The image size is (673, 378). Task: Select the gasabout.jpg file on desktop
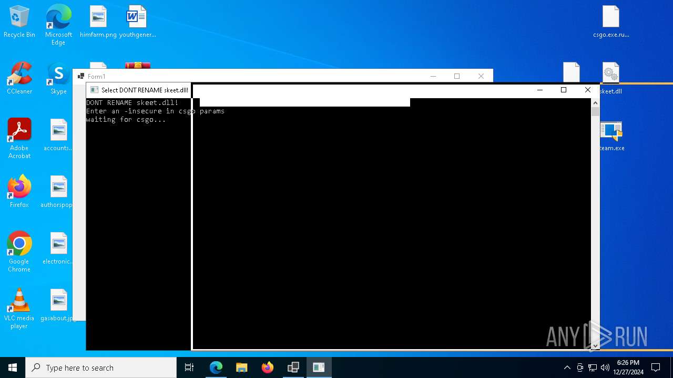[57, 305]
